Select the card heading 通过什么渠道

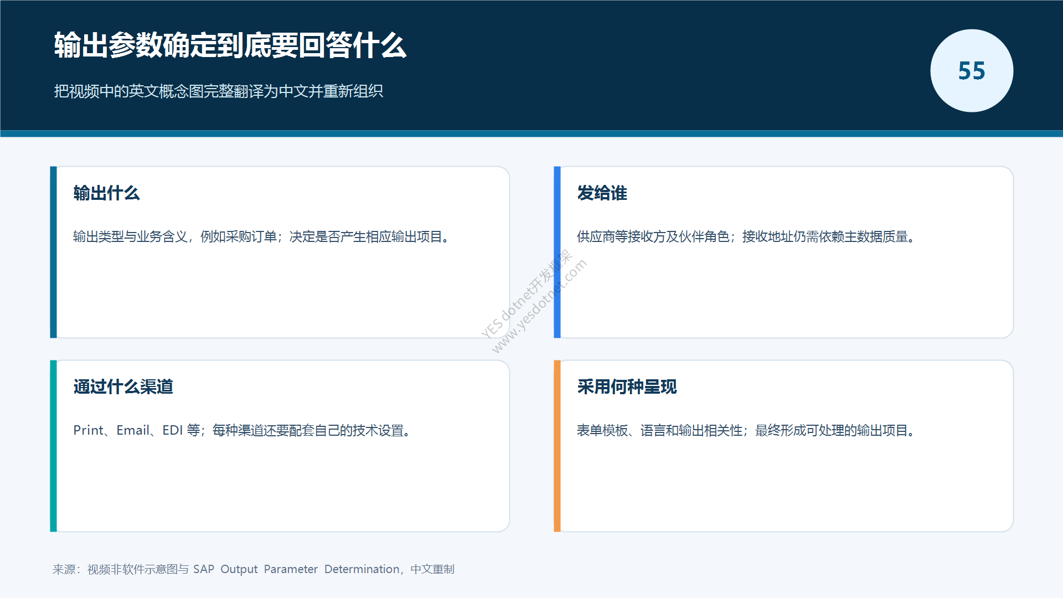click(123, 387)
